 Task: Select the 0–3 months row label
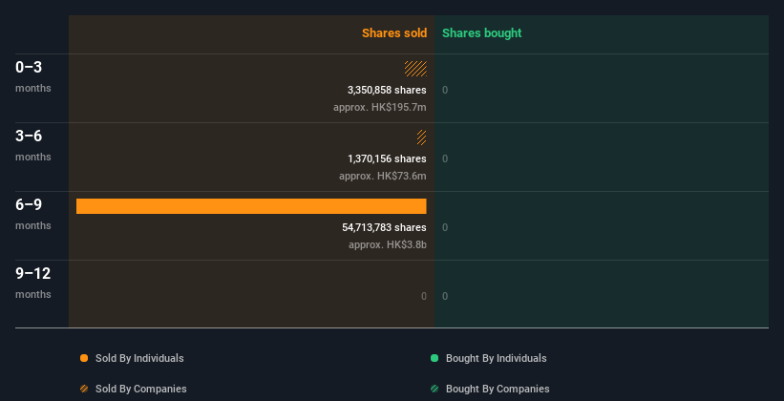33,76
